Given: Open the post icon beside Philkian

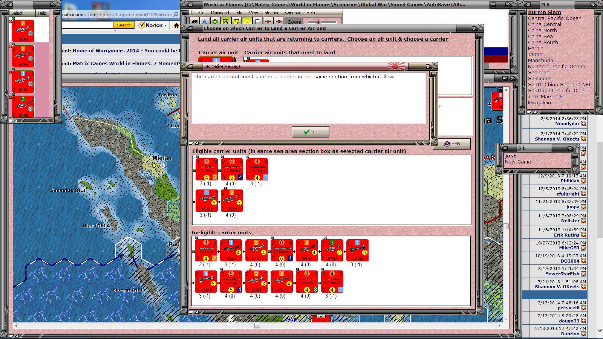Looking at the screenshot, I should click(583, 181).
